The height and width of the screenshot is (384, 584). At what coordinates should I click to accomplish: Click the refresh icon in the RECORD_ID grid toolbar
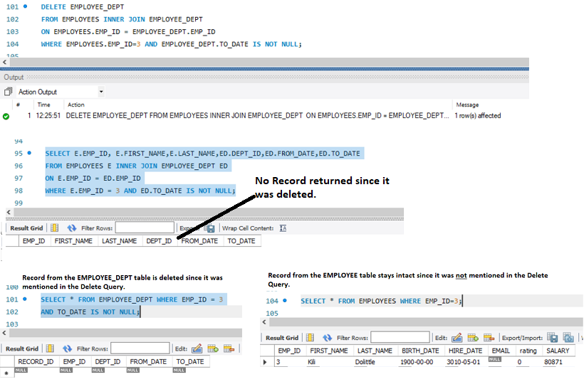point(67,348)
